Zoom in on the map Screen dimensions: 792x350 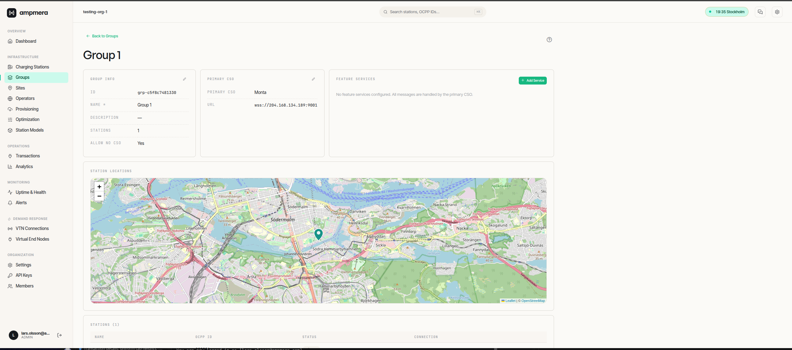(x=99, y=187)
